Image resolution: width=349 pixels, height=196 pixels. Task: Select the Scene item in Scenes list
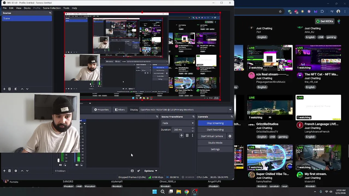(x=27, y=19)
